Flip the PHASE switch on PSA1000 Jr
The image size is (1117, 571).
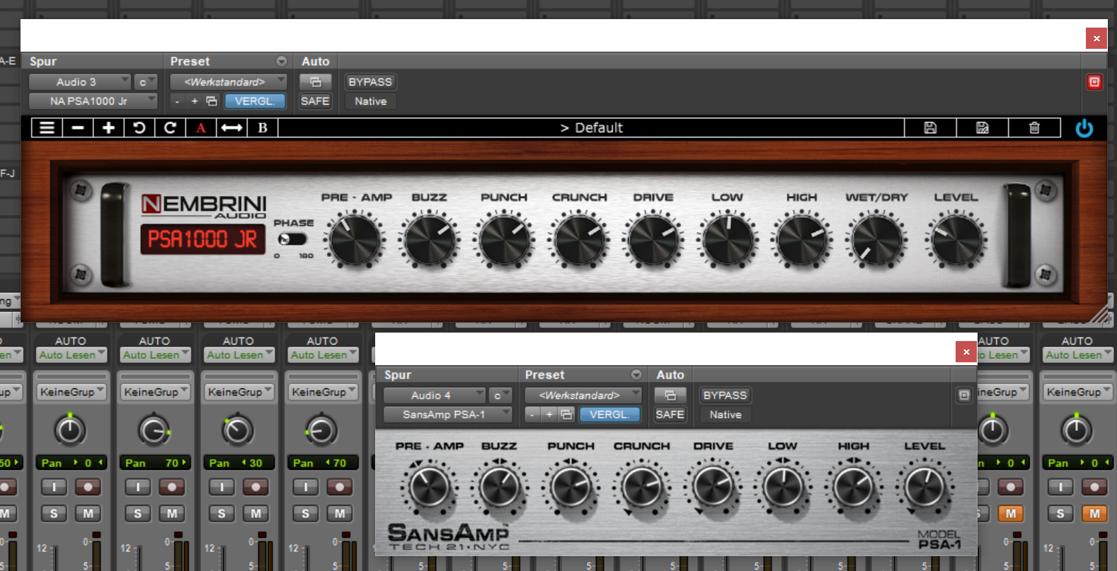click(x=292, y=239)
